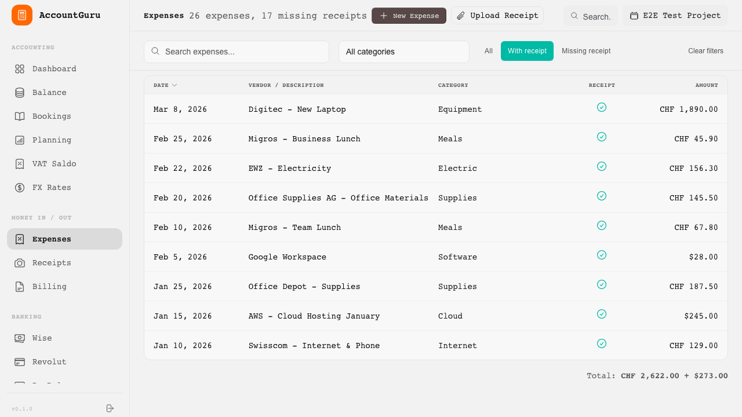Click the Upload Receipt button
The height and width of the screenshot is (417, 742).
coord(497,16)
